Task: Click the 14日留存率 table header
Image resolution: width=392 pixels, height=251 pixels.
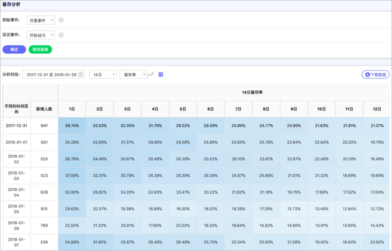Action: [252, 92]
